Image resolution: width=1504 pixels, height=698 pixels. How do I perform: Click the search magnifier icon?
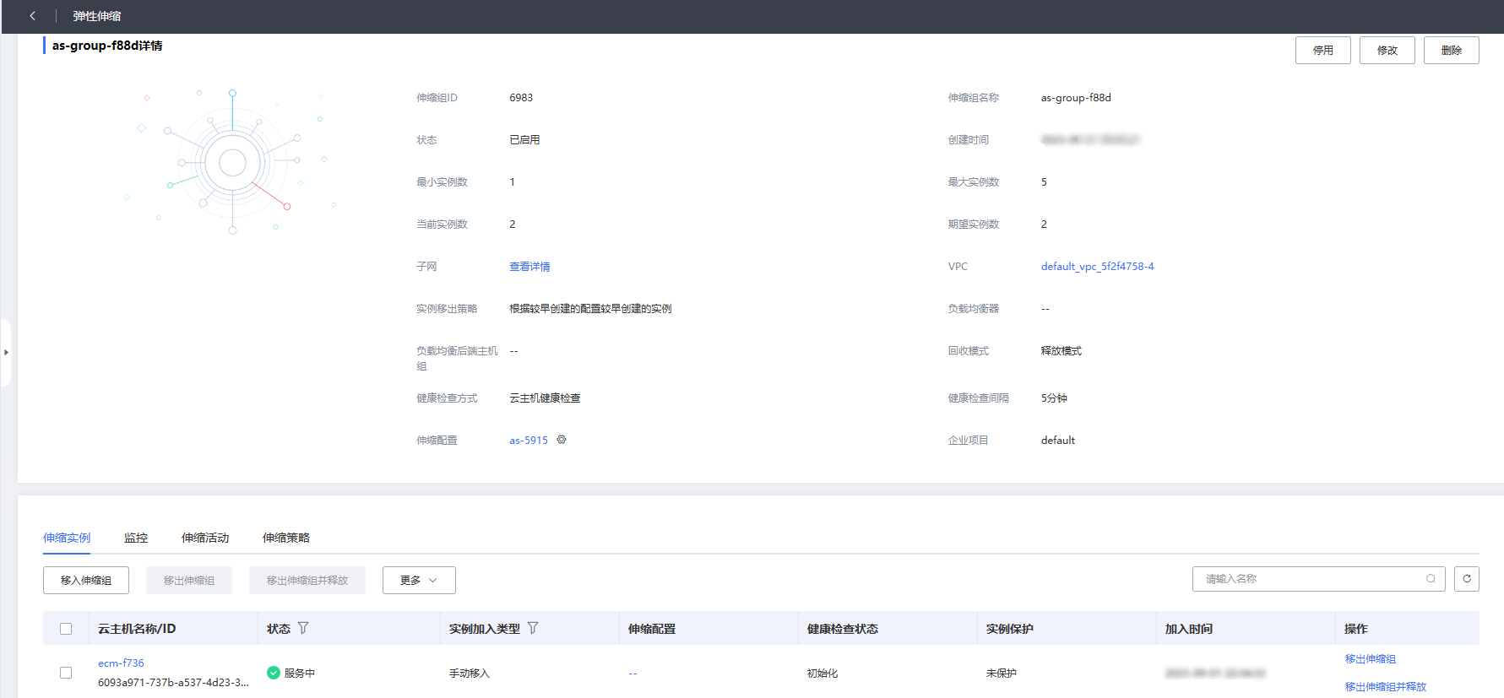coord(1431,579)
